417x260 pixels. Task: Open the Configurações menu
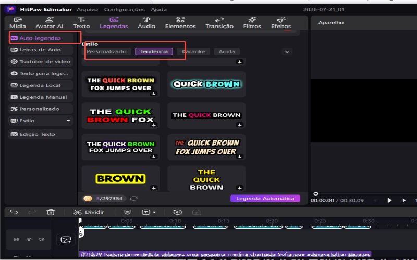pos(124,9)
